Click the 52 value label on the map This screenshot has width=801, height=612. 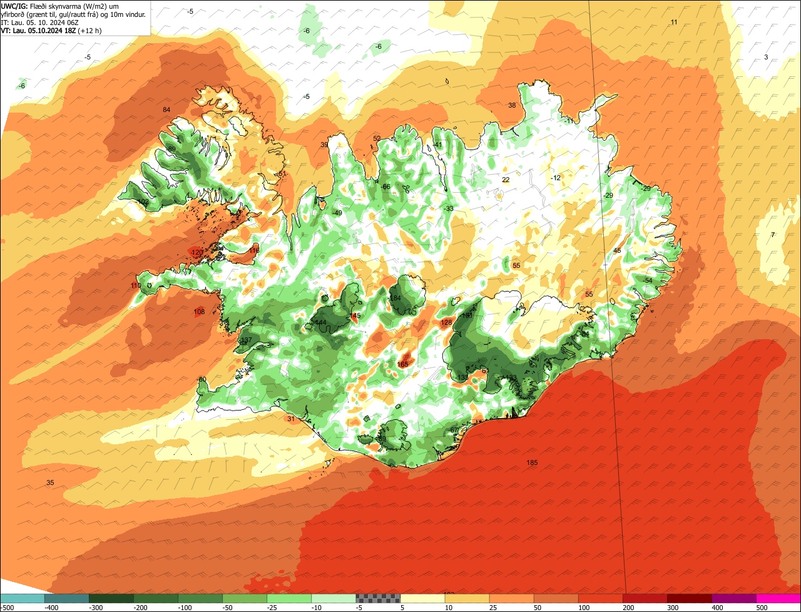(x=377, y=138)
